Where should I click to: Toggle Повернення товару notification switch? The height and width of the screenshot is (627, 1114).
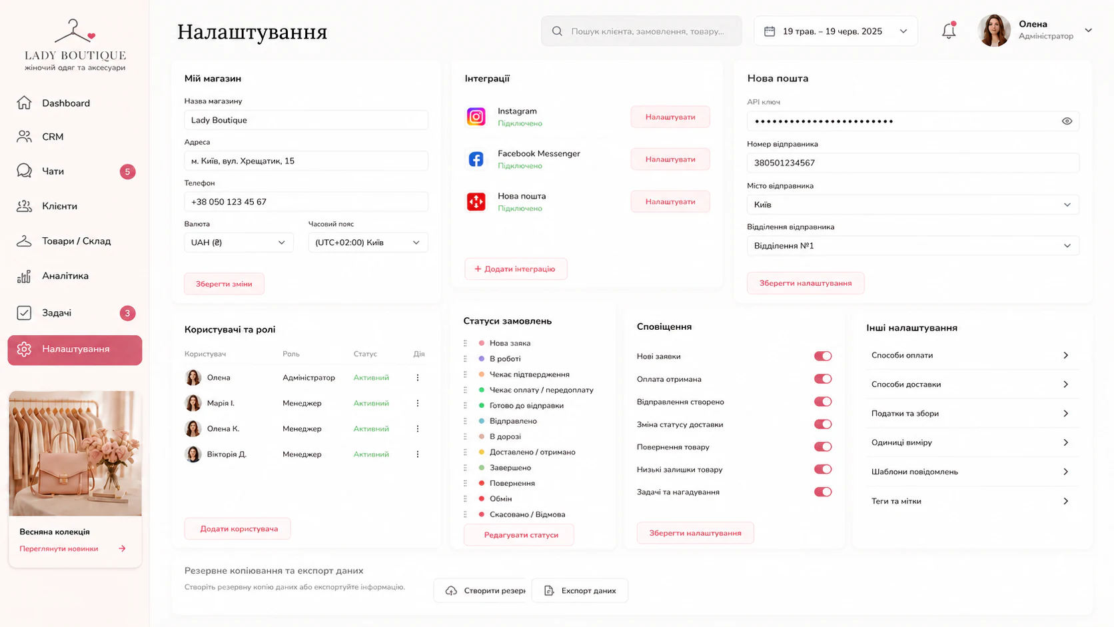tap(823, 447)
